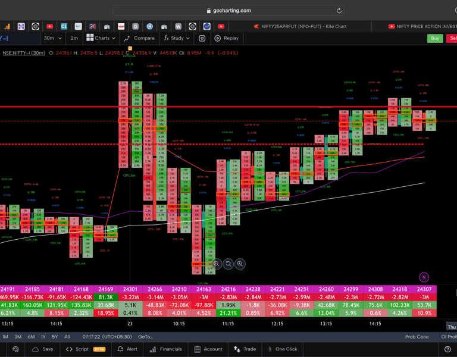This screenshot has height=357, width=457.
Task: Click the Charts grid layout icon
Action: click(90, 37)
